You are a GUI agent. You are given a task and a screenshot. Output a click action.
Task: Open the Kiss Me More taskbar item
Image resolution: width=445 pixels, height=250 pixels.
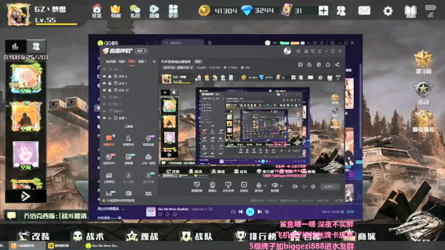103,245
